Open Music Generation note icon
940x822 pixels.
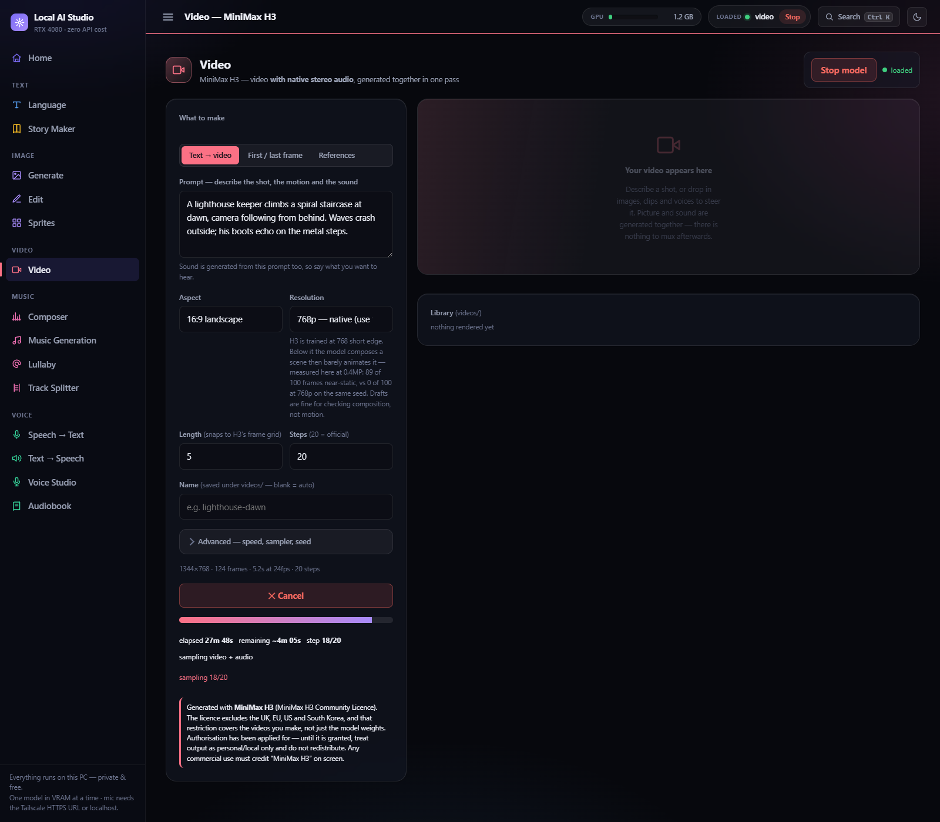tap(17, 341)
